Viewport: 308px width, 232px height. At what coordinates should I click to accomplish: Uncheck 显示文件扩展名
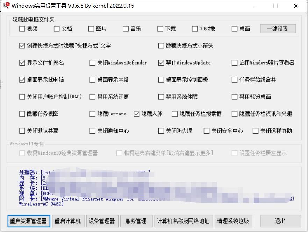[x=22, y=63]
